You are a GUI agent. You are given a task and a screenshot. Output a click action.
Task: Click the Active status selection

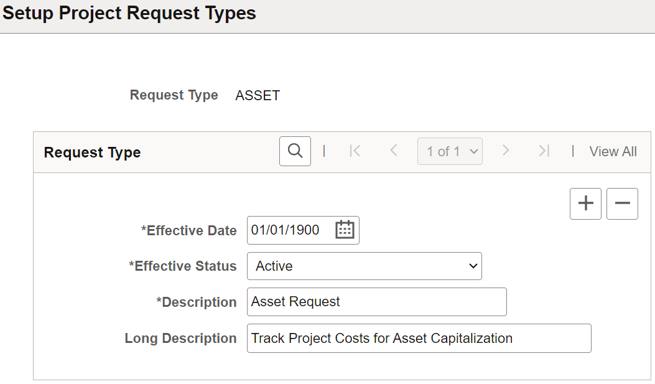274,266
